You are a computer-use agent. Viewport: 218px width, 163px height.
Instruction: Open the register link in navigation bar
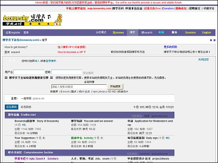[13, 33]
